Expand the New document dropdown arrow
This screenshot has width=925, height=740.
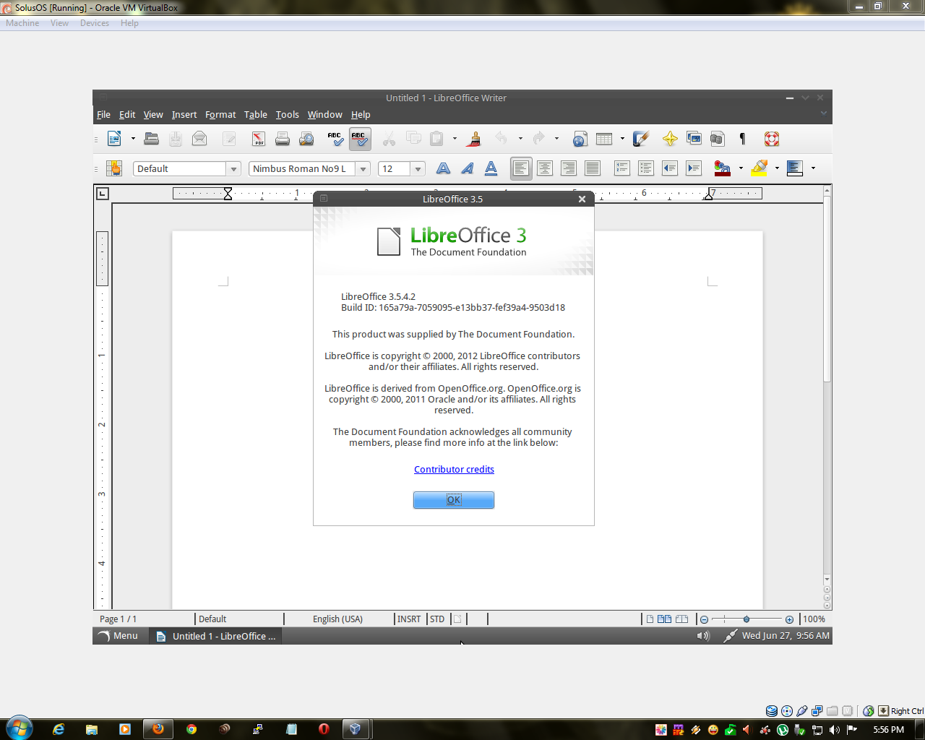coord(133,139)
